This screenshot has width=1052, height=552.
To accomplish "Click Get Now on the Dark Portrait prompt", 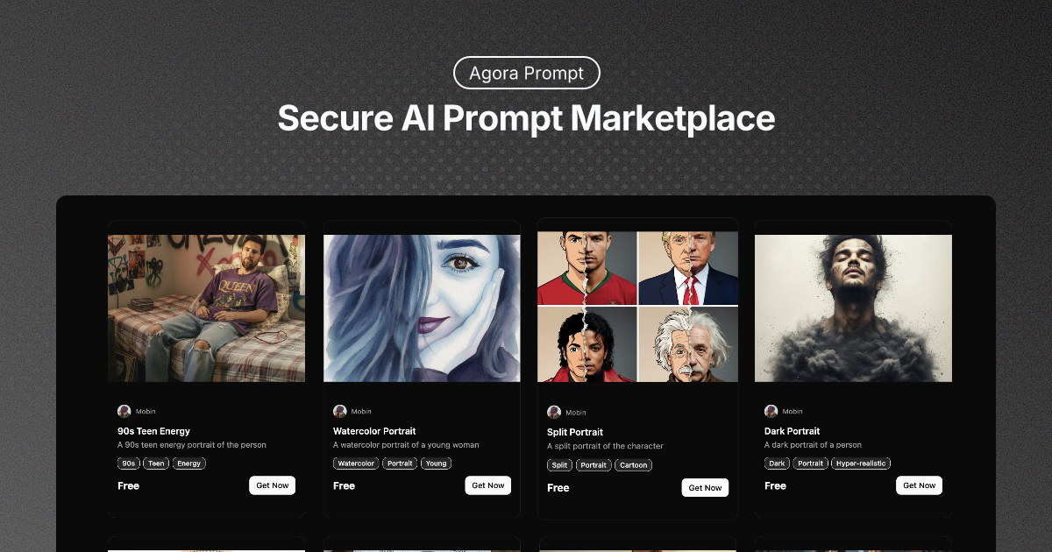I will pos(919,485).
